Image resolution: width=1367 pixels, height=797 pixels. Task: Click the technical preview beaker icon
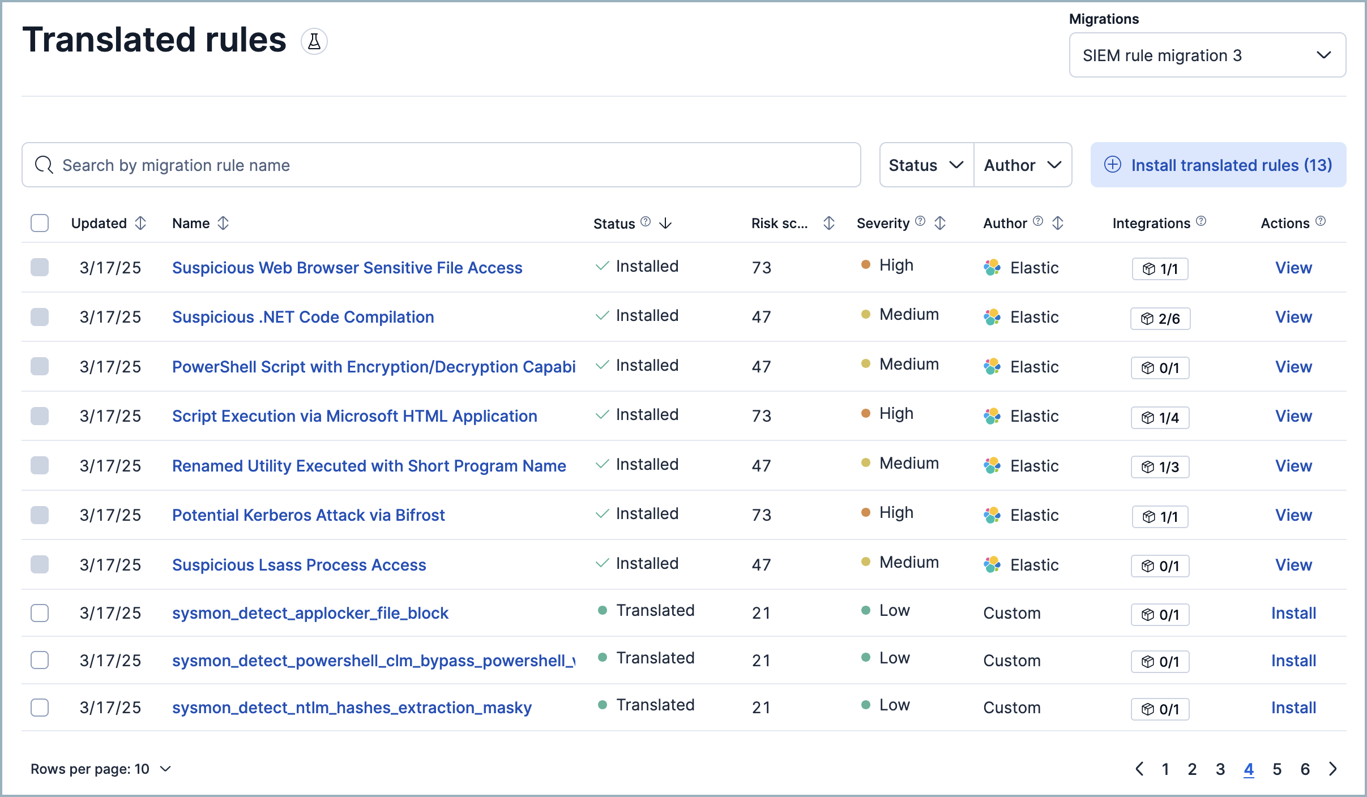(314, 41)
